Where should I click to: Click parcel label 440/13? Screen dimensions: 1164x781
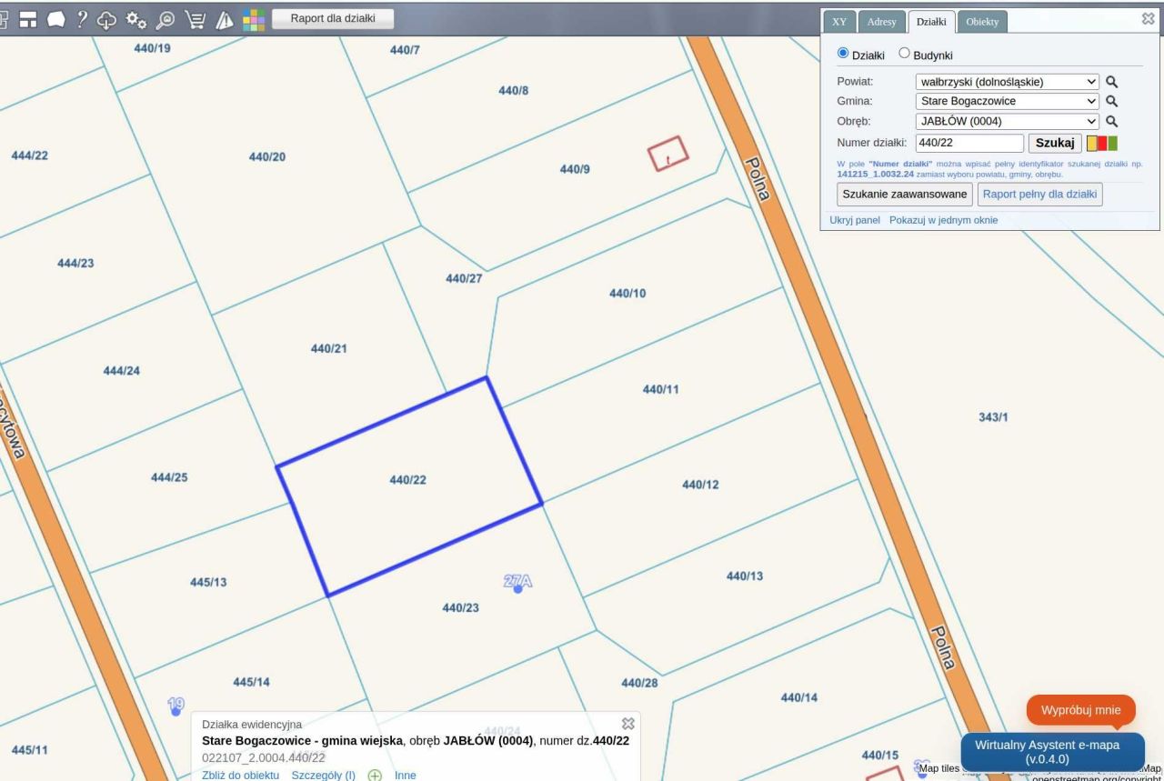pos(745,576)
